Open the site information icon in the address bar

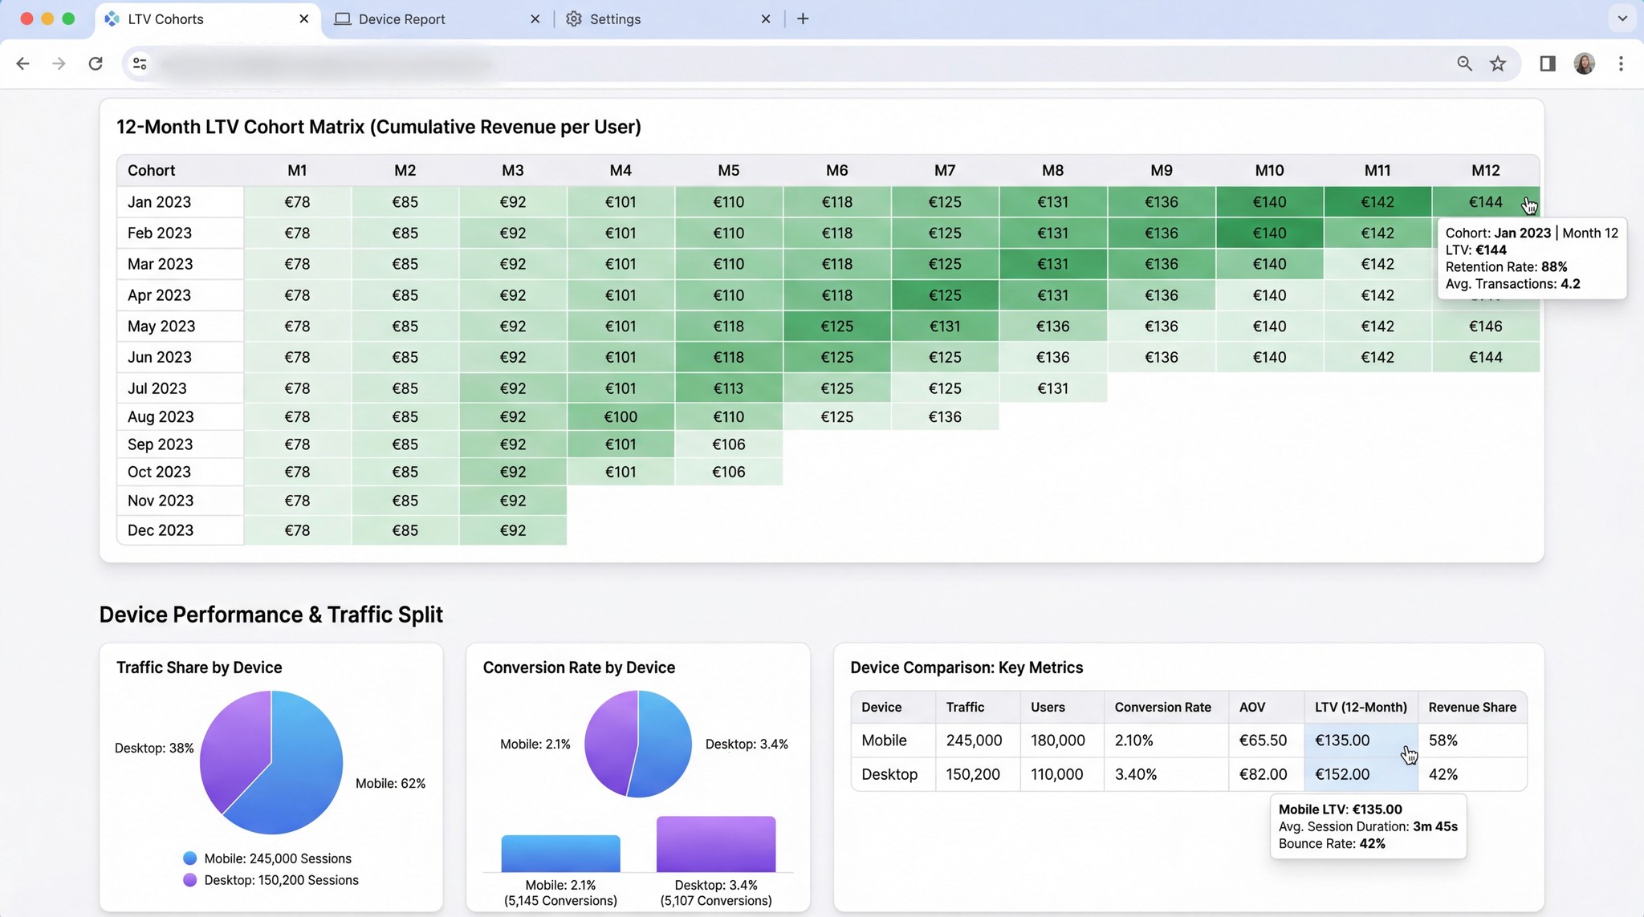pyautogui.click(x=140, y=63)
